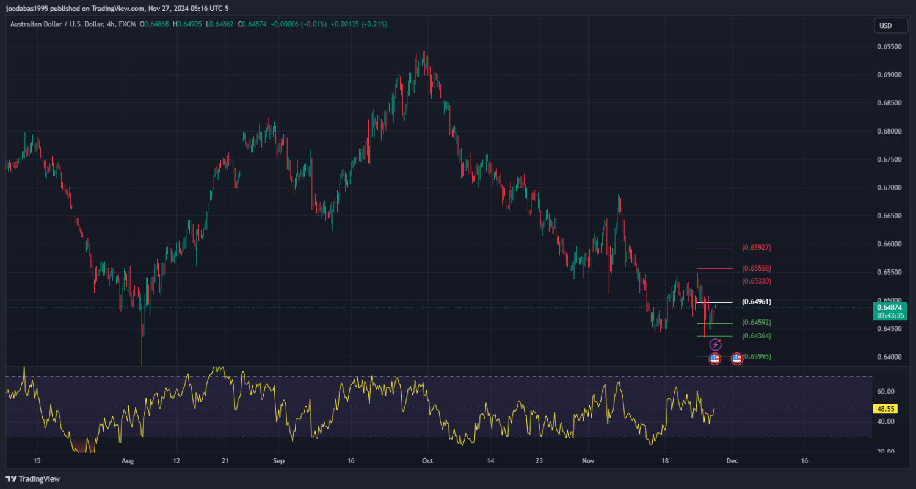
Task: Click the 0.69000 price axis label
Action: (889, 75)
